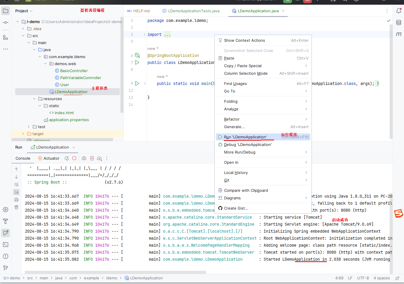Rerun LDemoApplication with the rerun icon
The width and height of the screenshot is (404, 284).
coord(67,158)
